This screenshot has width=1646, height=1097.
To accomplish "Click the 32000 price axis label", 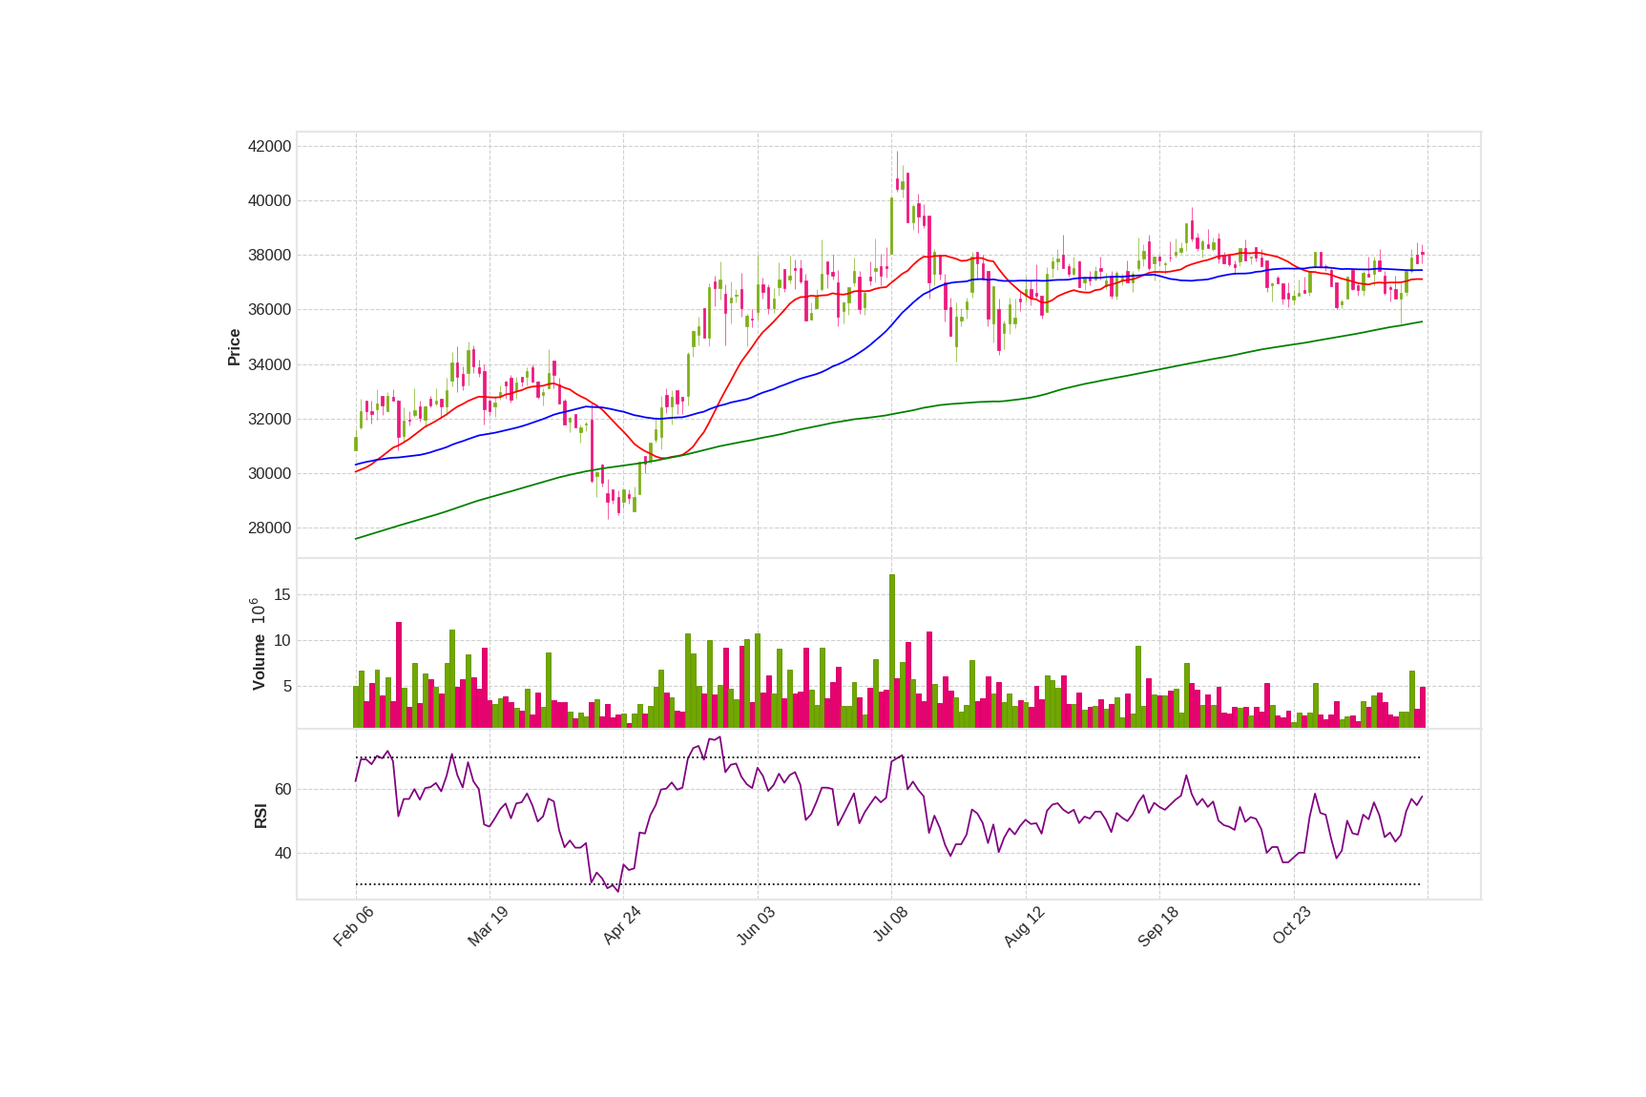I will (x=269, y=419).
